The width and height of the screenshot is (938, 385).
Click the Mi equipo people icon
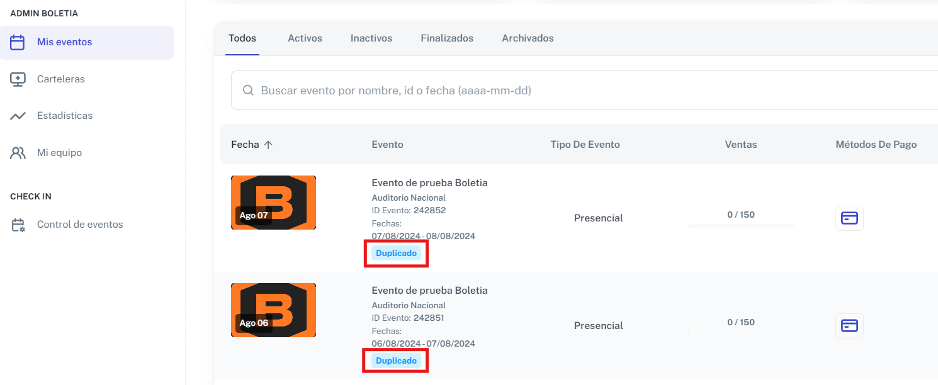click(18, 153)
